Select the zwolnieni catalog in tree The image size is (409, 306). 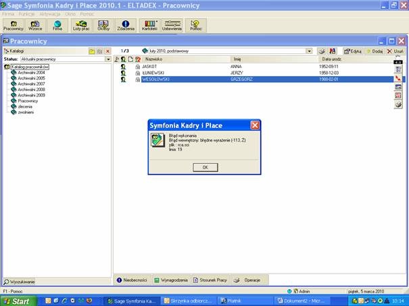point(26,112)
